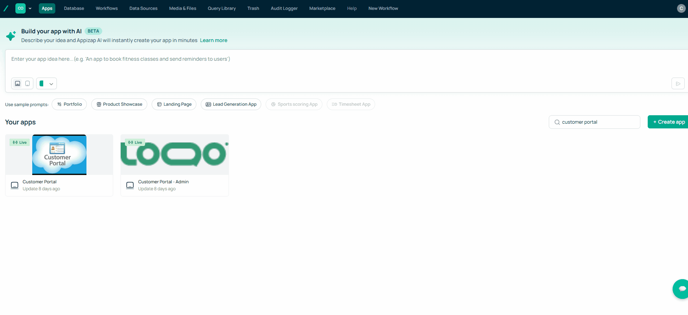Expand the workspace switcher chevron
The height and width of the screenshot is (315, 688).
tap(30, 8)
